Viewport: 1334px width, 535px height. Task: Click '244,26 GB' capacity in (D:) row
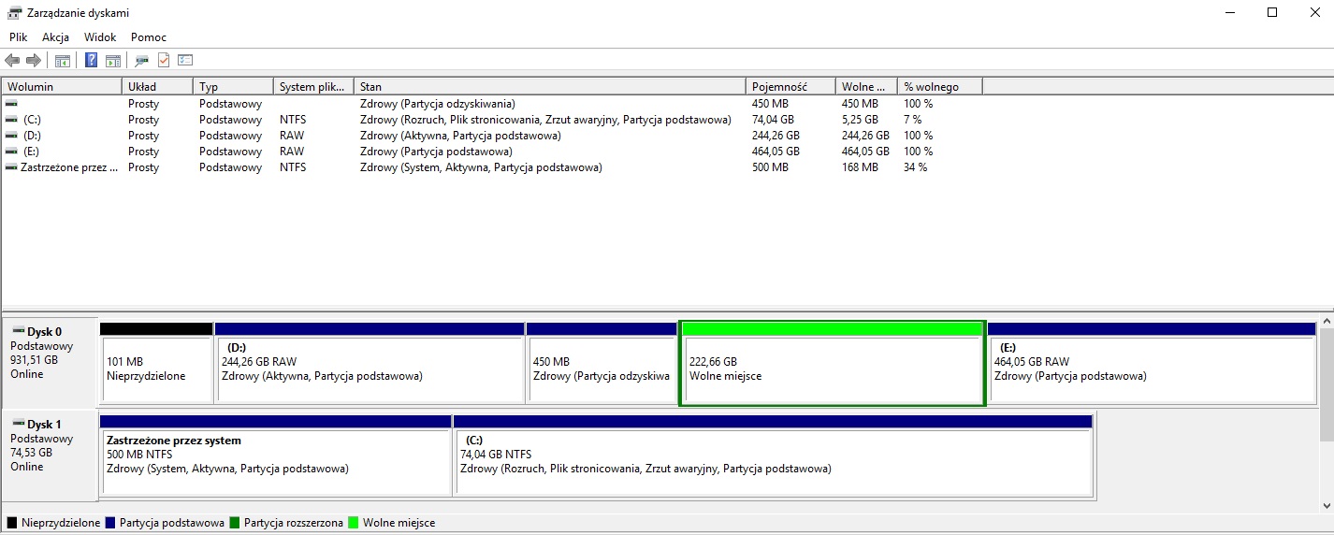(x=776, y=136)
